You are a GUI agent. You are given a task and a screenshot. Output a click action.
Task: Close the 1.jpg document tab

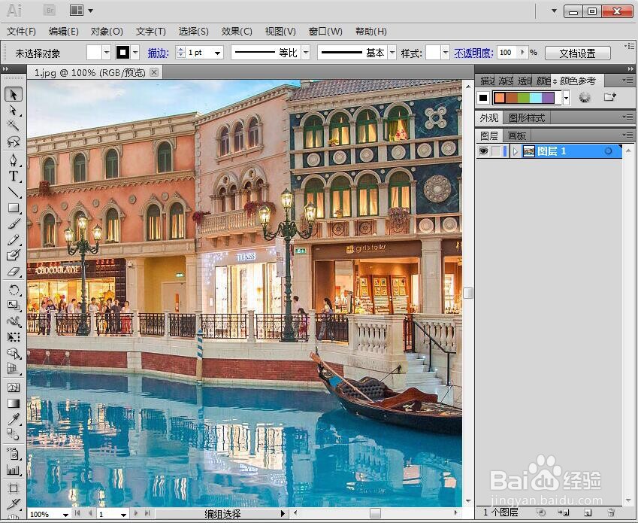154,72
